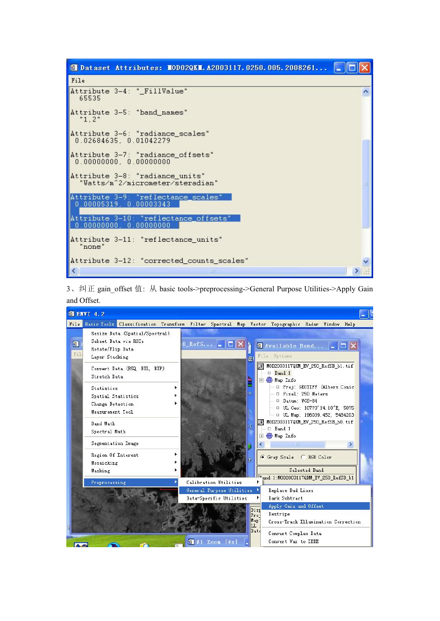Click the #1 Zoom window title icon
This screenshot has width=440, height=621.
coord(191,542)
